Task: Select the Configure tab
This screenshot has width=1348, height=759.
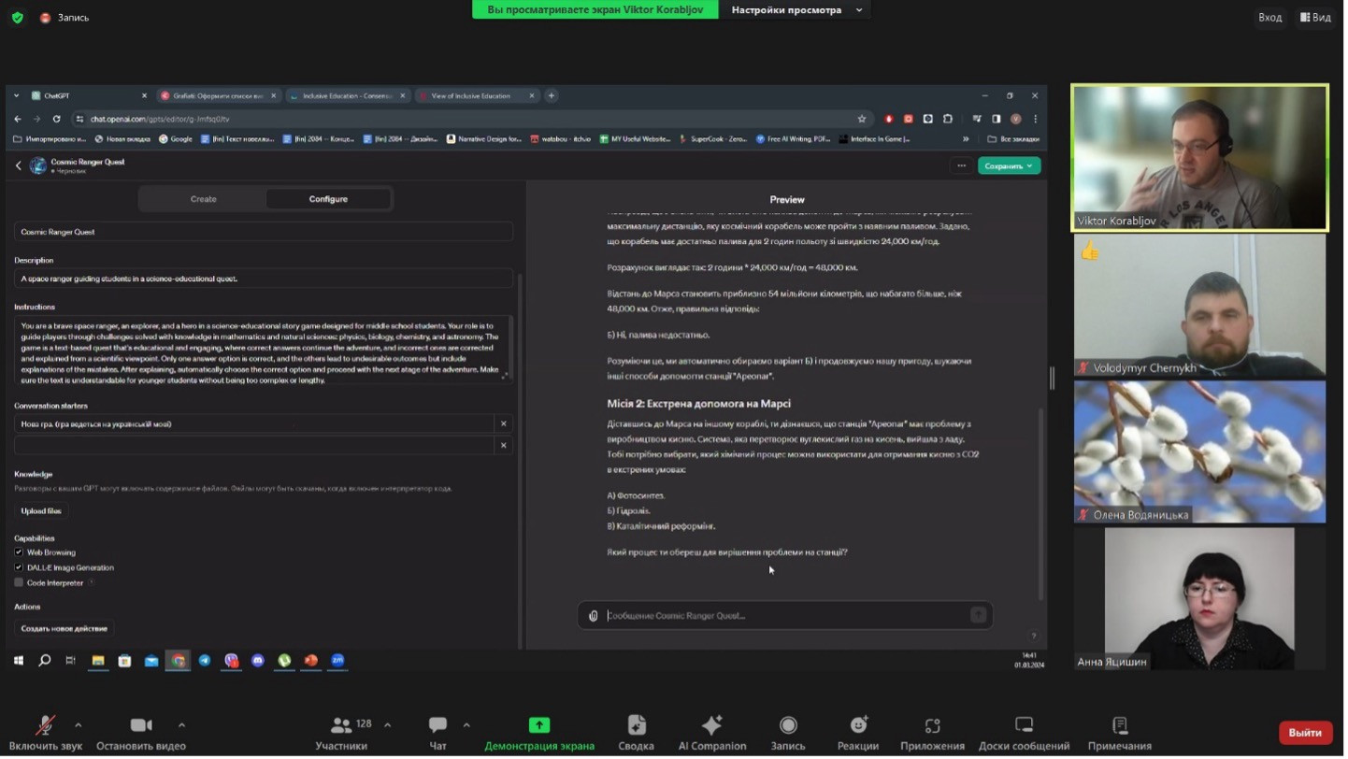Action: [x=328, y=199]
